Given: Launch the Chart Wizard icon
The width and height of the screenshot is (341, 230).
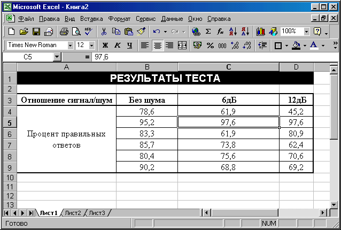Looking at the screenshot, I should pos(260,32).
